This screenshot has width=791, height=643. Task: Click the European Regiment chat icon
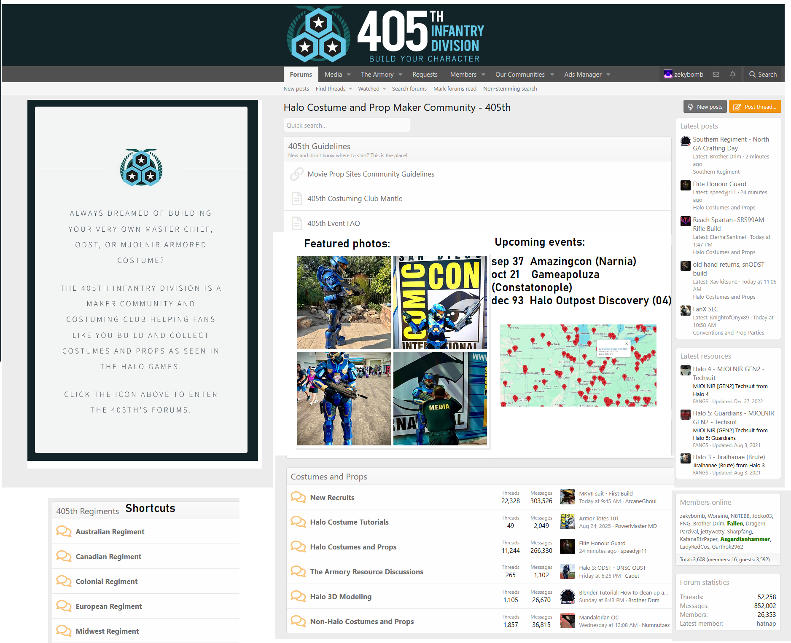coord(64,606)
